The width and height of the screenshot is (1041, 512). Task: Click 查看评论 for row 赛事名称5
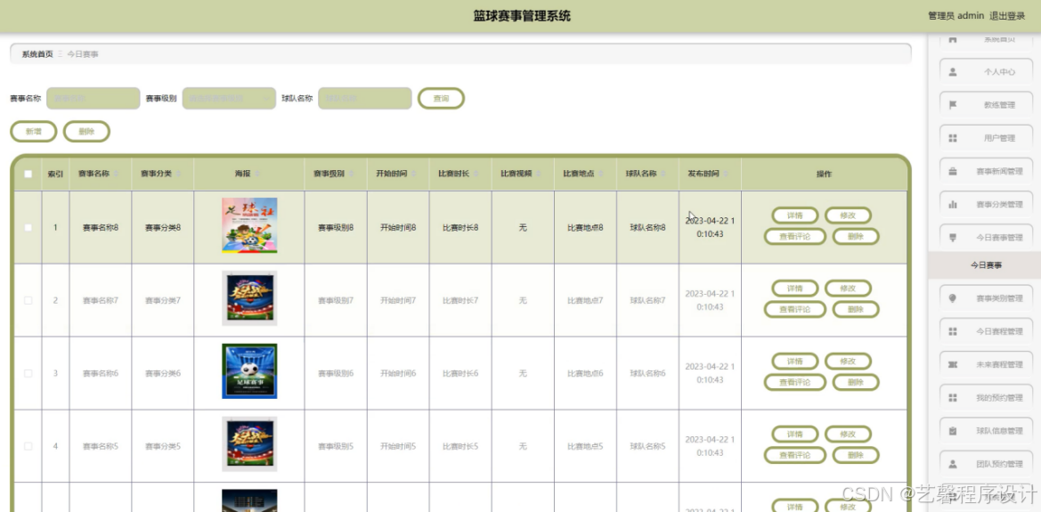pyautogui.click(x=794, y=456)
